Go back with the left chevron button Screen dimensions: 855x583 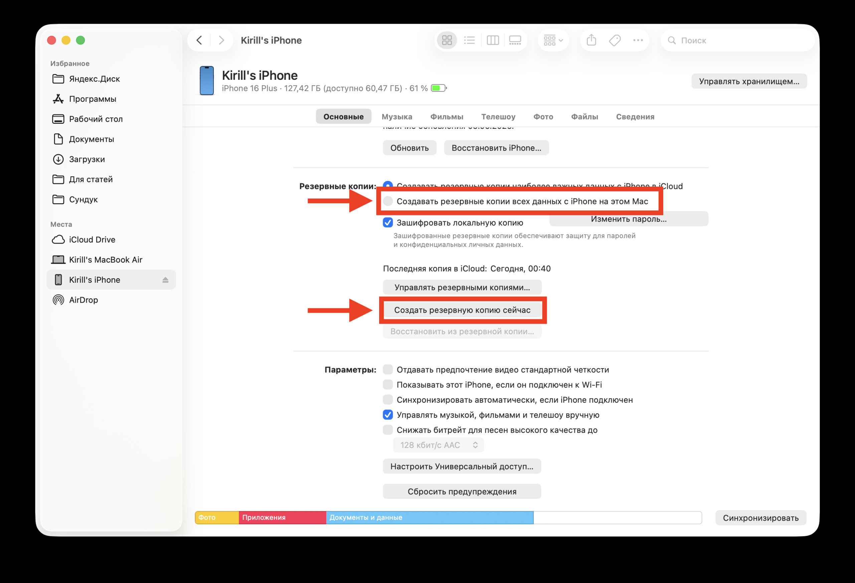[x=199, y=40]
